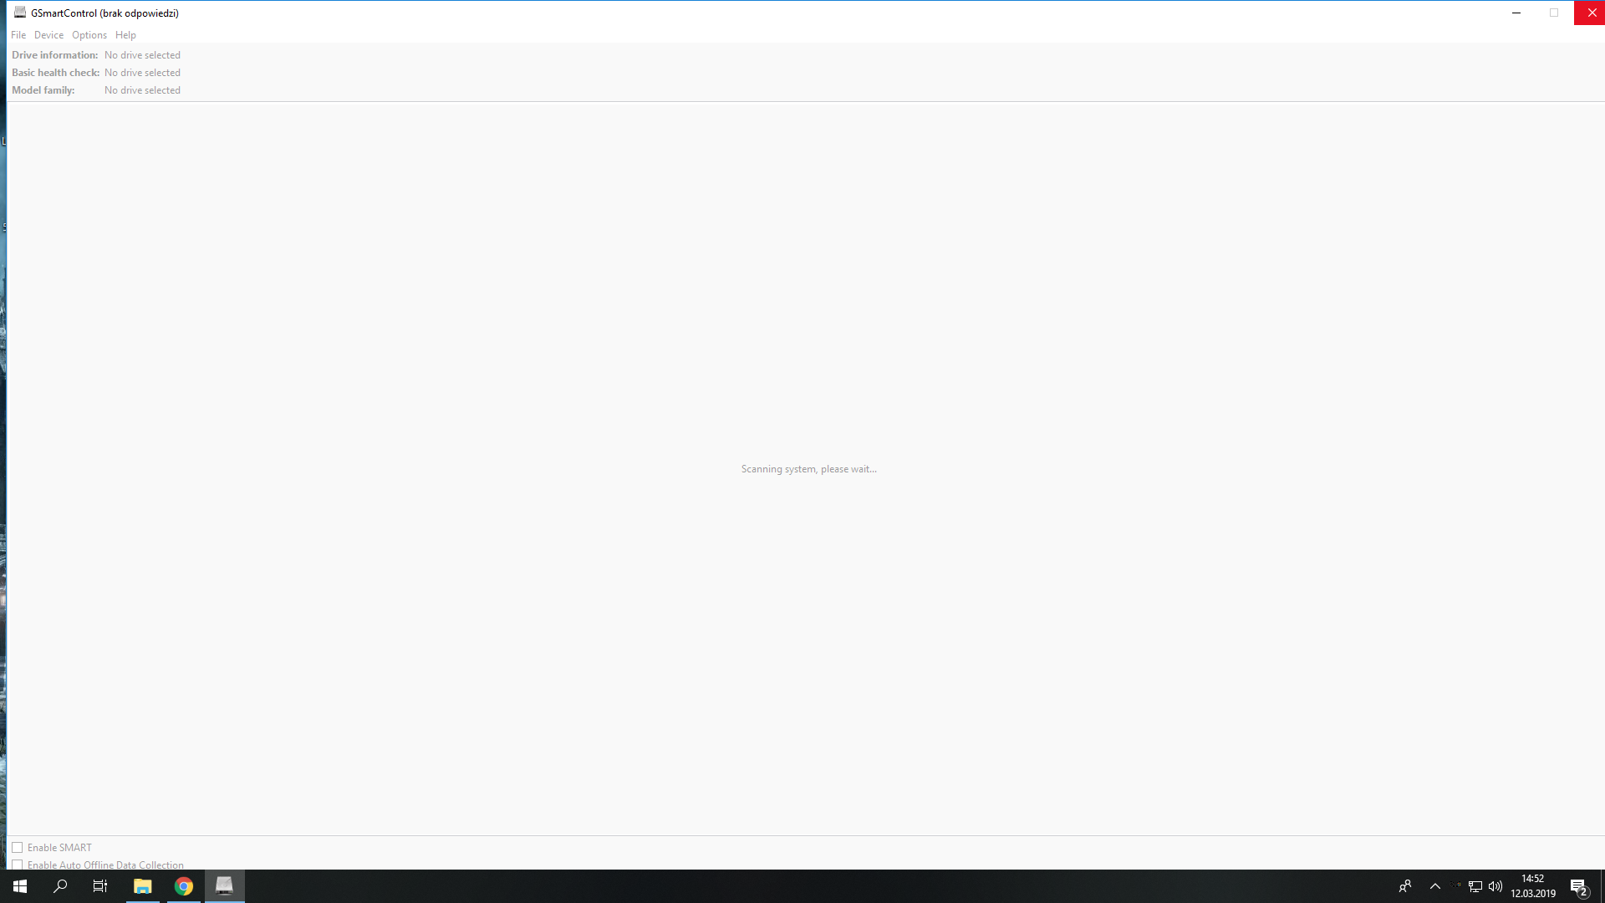Viewport: 1605px width, 903px height.
Task: Open the Help menu
Action: pyautogui.click(x=125, y=35)
